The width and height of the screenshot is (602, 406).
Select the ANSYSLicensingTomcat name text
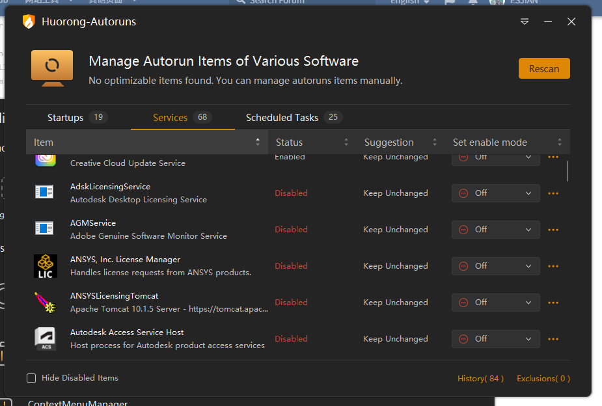coord(114,296)
